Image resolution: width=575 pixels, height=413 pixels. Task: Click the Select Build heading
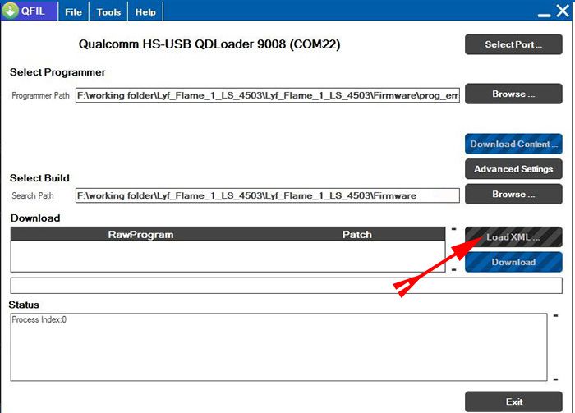[39, 178]
